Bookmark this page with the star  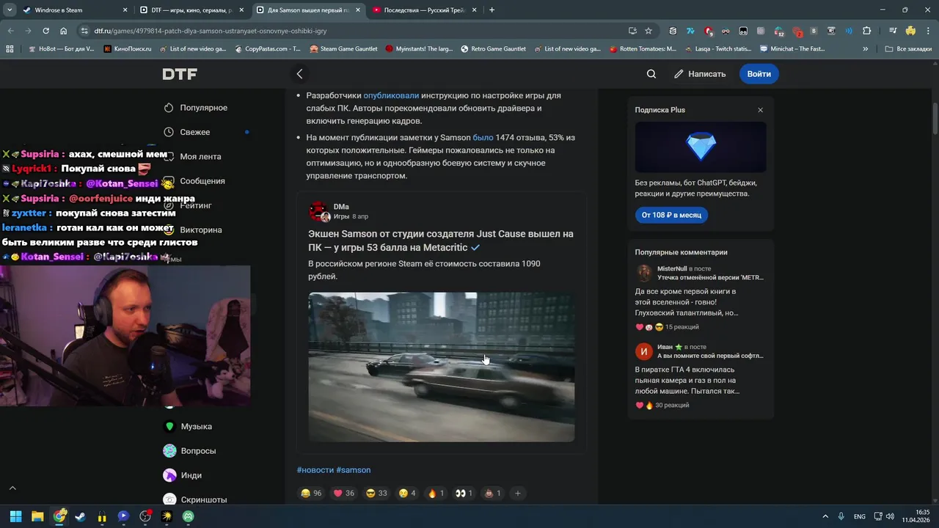click(x=648, y=31)
